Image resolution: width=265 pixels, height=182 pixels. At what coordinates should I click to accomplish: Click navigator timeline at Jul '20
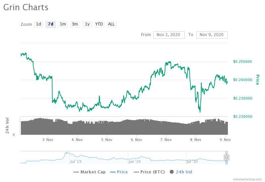click(x=192, y=161)
